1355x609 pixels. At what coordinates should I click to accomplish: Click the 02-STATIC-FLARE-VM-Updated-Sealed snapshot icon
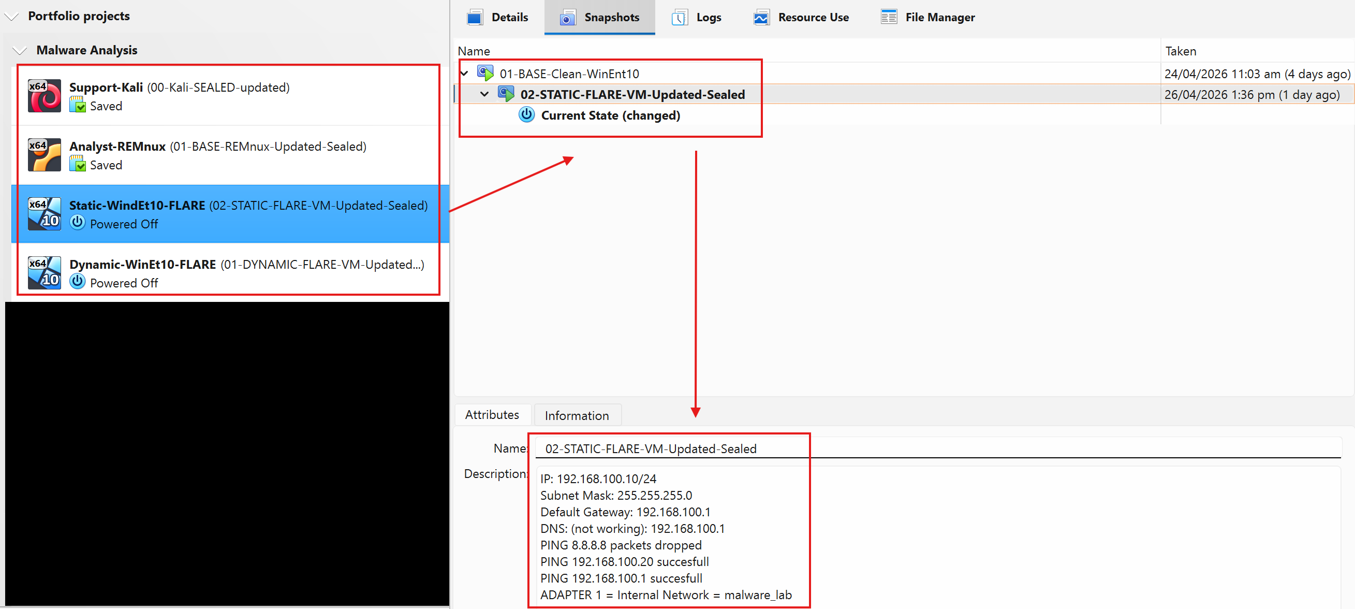coord(506,94)
